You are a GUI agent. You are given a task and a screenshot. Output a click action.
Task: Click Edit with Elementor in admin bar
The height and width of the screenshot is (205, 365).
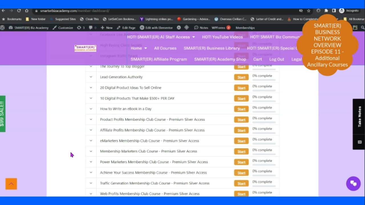(156, 28)
